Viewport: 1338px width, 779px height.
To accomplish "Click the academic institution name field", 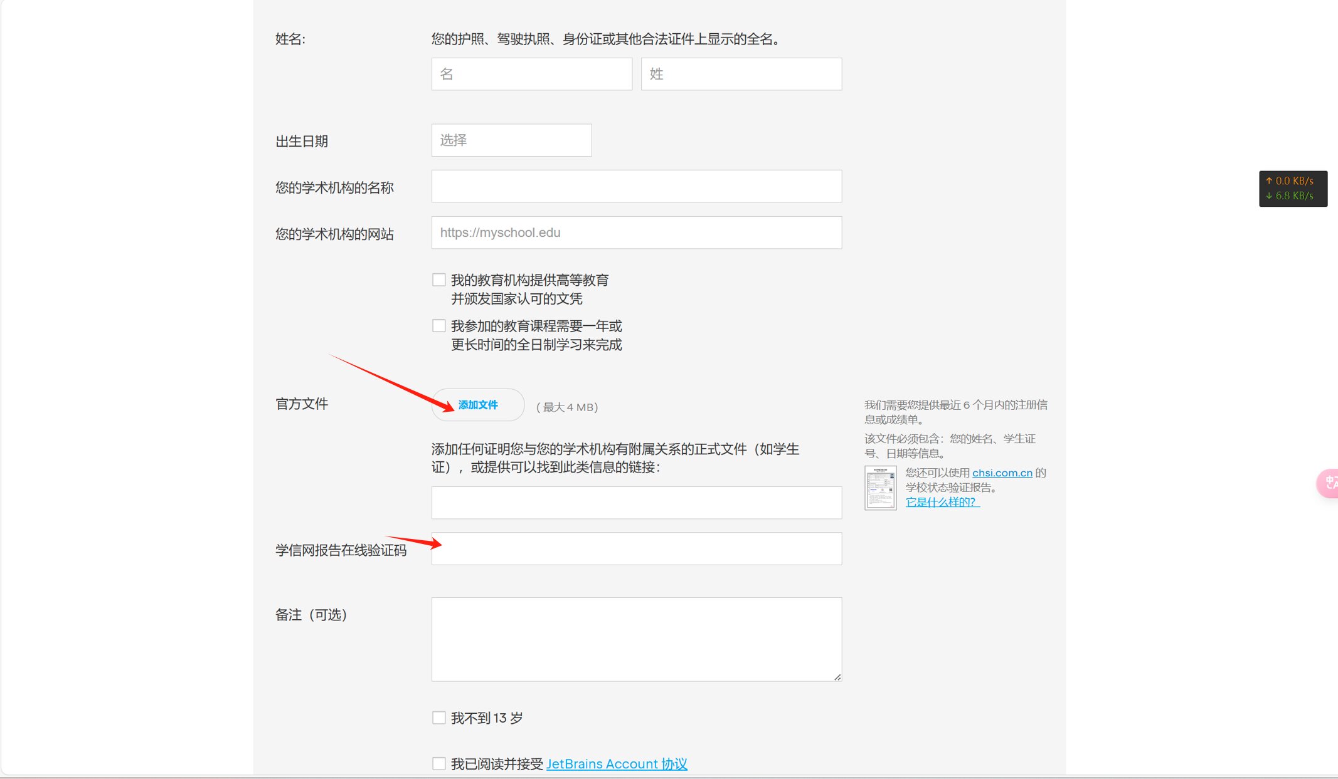I will [636, 186].
